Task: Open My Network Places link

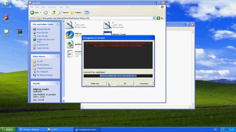Action: tap(45, 75)
